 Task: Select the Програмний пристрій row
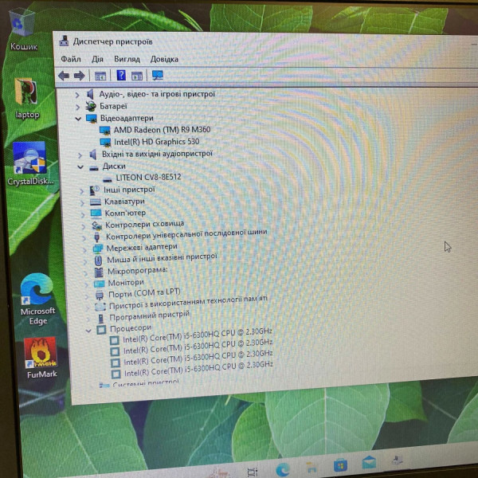[150, 316]
